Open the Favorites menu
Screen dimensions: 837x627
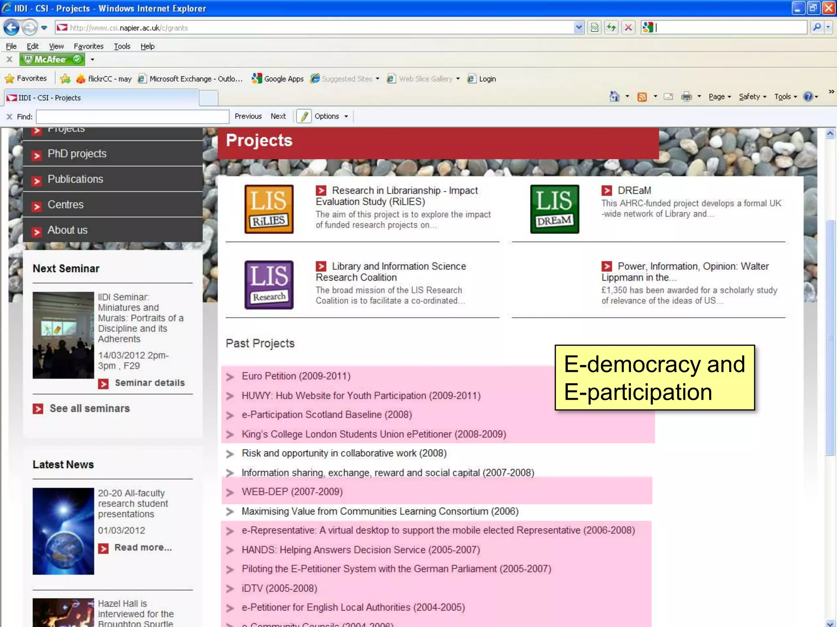click(89, 46)
